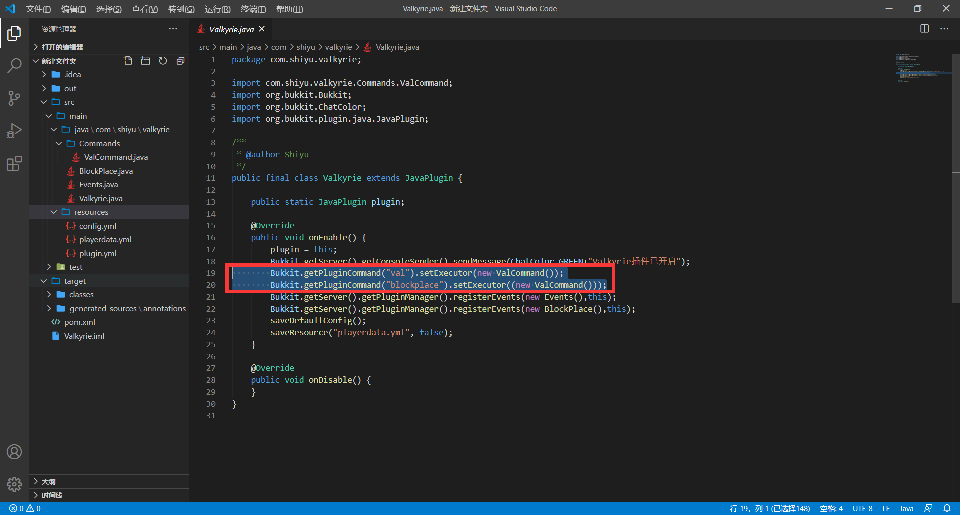The image size is (960, 515).
Task: Split the editor to the right
Action: (x=925, y=29)
